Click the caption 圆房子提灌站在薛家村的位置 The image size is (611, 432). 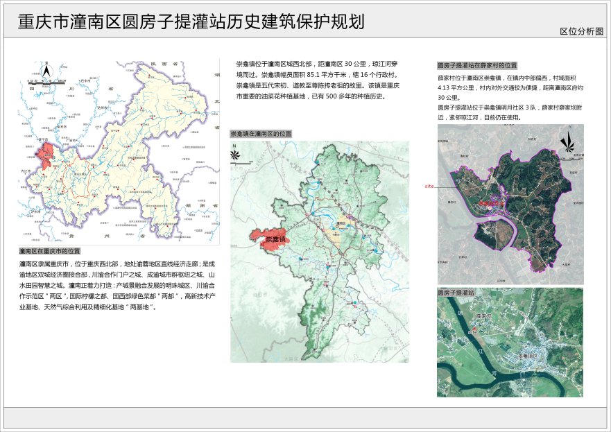click(x=477, y=65)
